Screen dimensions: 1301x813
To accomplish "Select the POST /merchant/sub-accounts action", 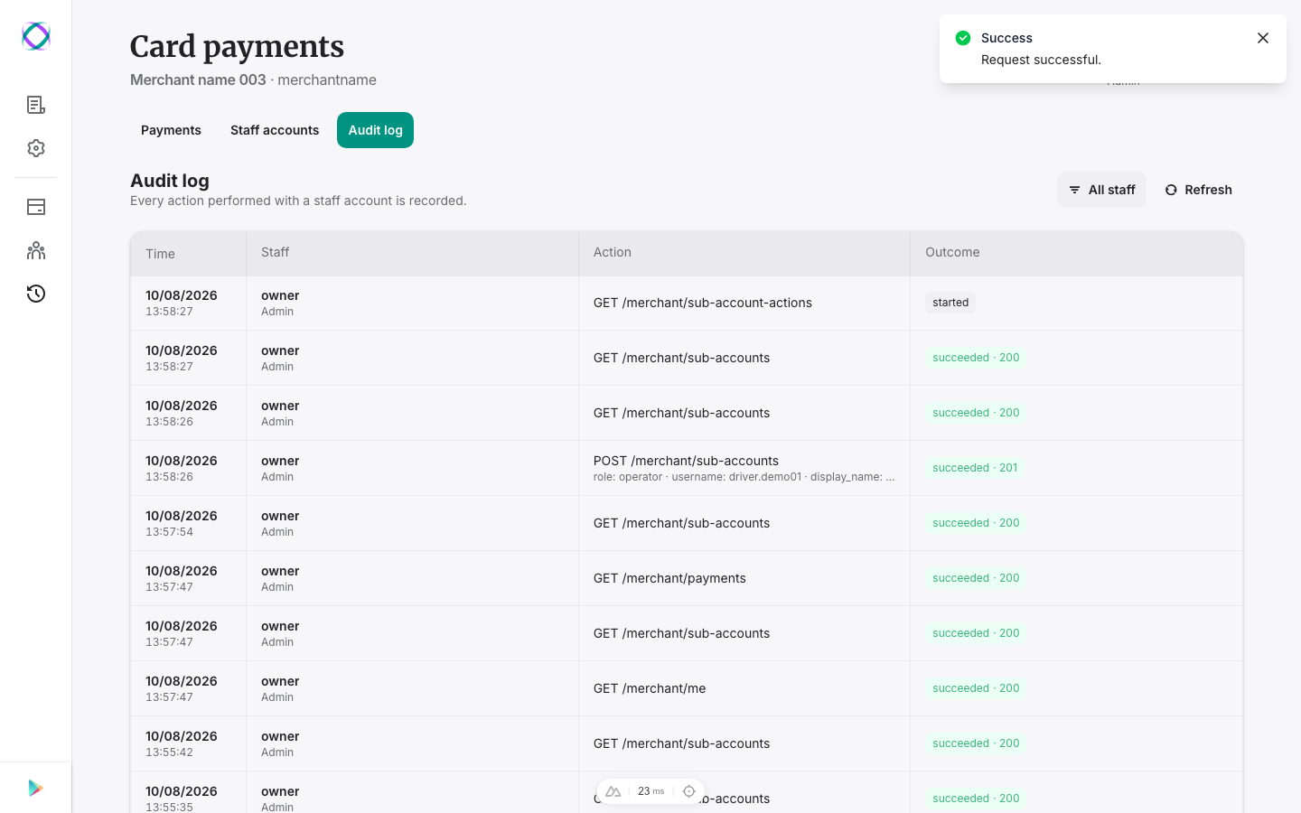I will point(686,461).
